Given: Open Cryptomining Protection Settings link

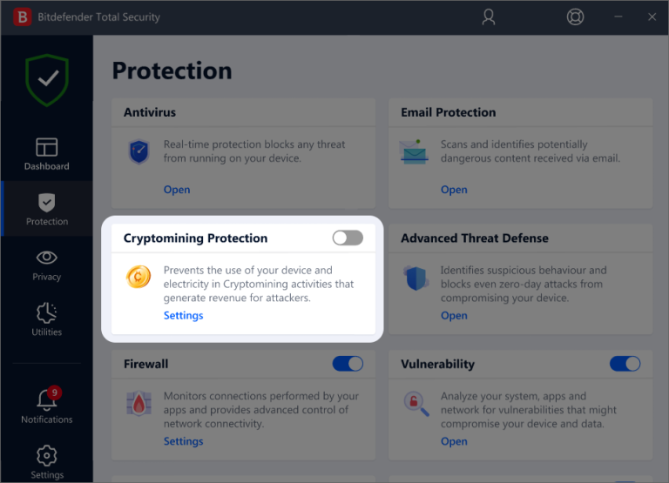Looking at the screenshot, I should pos(183,316).
